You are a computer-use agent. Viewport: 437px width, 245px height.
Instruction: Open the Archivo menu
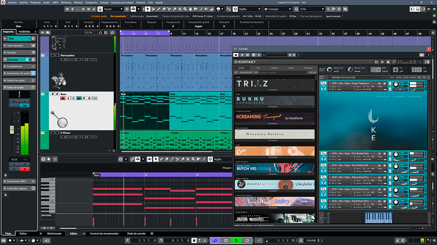(x=12, y=2)
